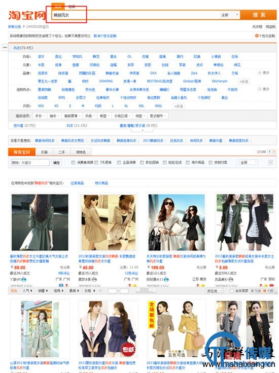Toggle the 合并卖家 checkbox
Screen dimensions: 279x373
[x=232, y=291]
